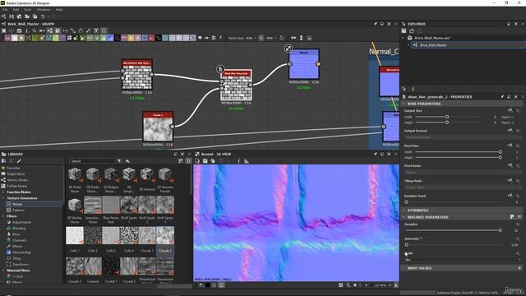Click the save icon in Explorer panel

pyautogui.click(x=404, y=31)
